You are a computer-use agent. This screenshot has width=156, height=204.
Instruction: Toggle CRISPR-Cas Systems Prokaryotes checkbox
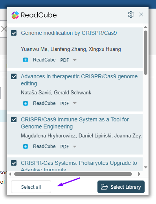[14, 163]
